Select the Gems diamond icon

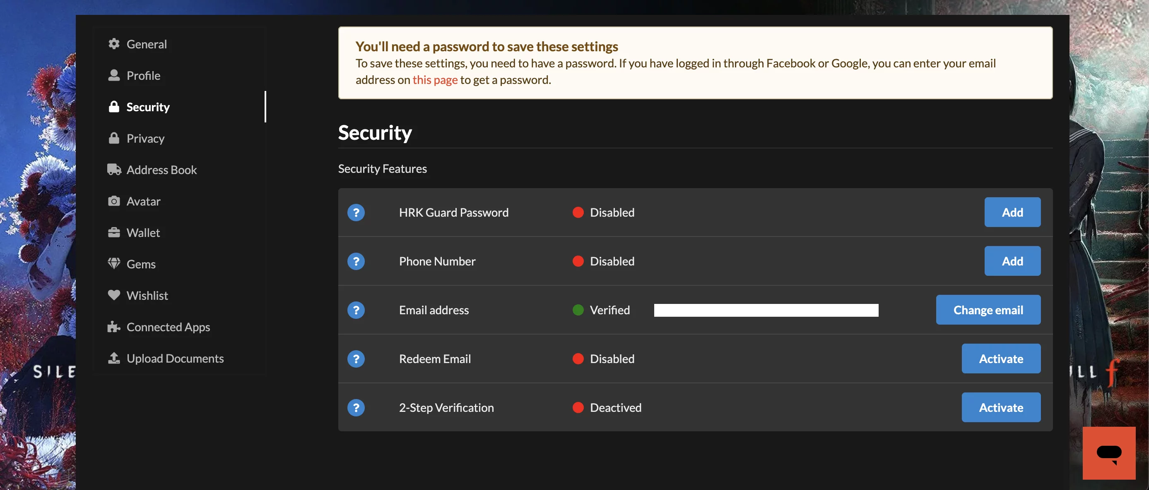(114, 263)
